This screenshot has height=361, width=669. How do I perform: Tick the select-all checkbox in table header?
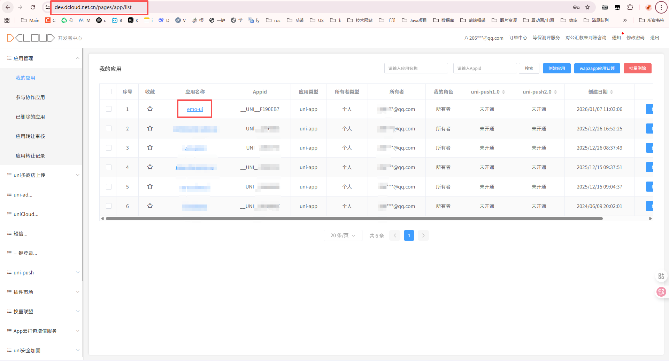[x=109, y=91]
